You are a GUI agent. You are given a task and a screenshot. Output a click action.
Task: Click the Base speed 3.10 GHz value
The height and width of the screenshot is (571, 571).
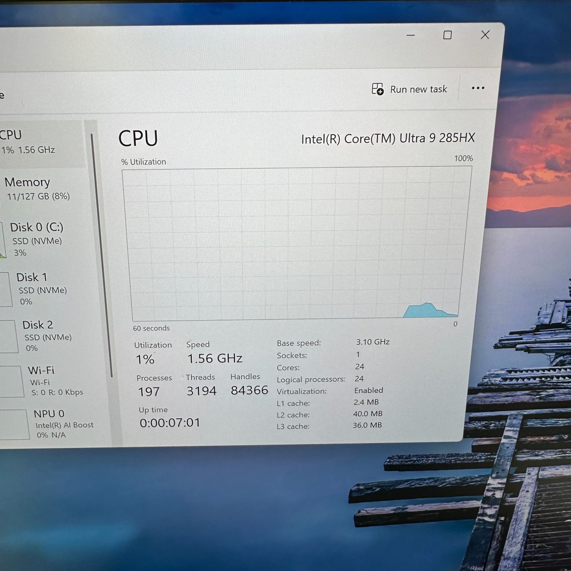pyautogui.click(x=373, y=342)
